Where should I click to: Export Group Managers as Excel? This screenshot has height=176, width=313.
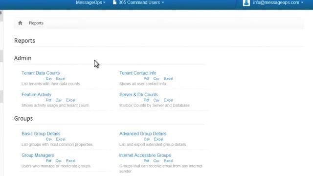[70, 161]
